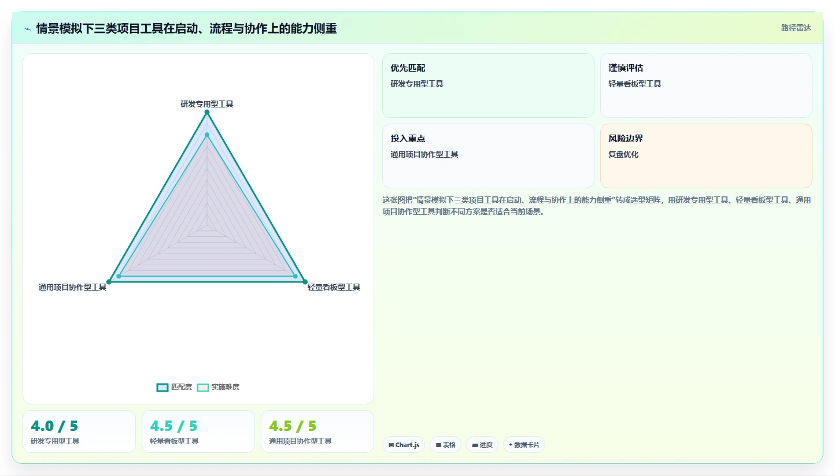Viewport: 835px width, 476px height.
Task: Click the 4.5 / 5 通用项目协作型工具 card
Action: point(317,432)
